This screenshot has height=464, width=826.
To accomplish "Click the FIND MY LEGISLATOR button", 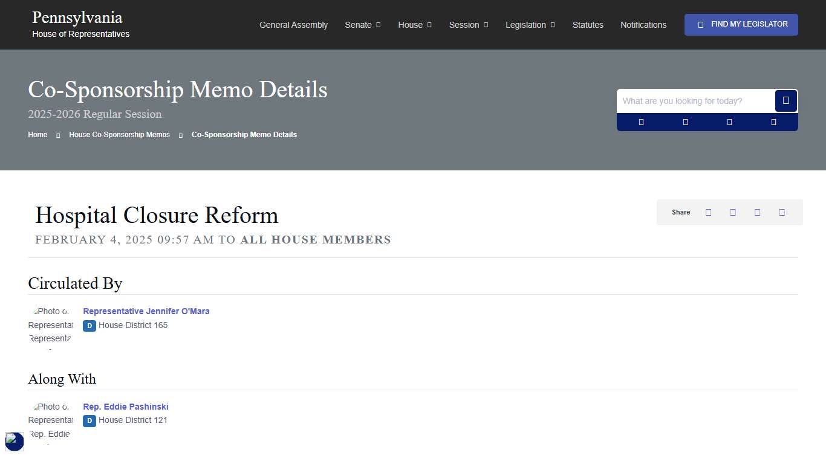I will [x=741, y=24].
